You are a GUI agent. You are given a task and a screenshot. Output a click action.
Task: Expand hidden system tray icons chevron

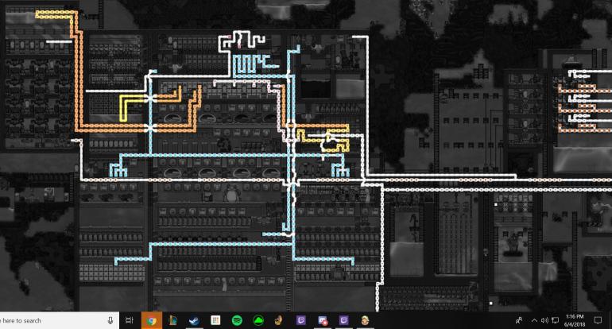click(x=534, y=320)
